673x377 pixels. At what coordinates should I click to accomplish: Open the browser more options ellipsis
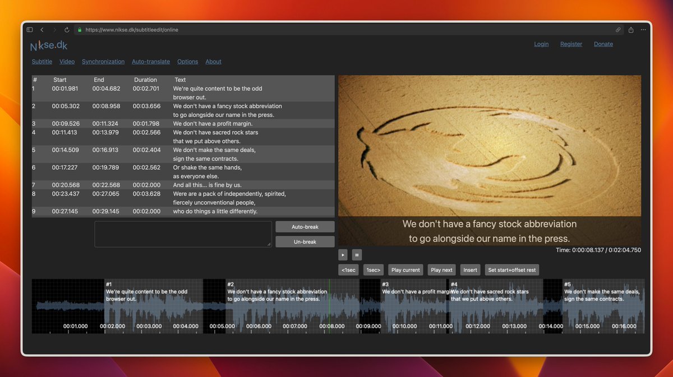pos(643,30)
